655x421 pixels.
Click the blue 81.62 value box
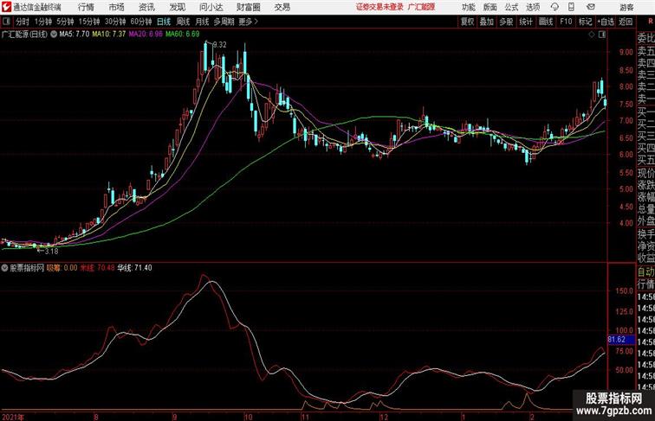click(x=620, y=340)
